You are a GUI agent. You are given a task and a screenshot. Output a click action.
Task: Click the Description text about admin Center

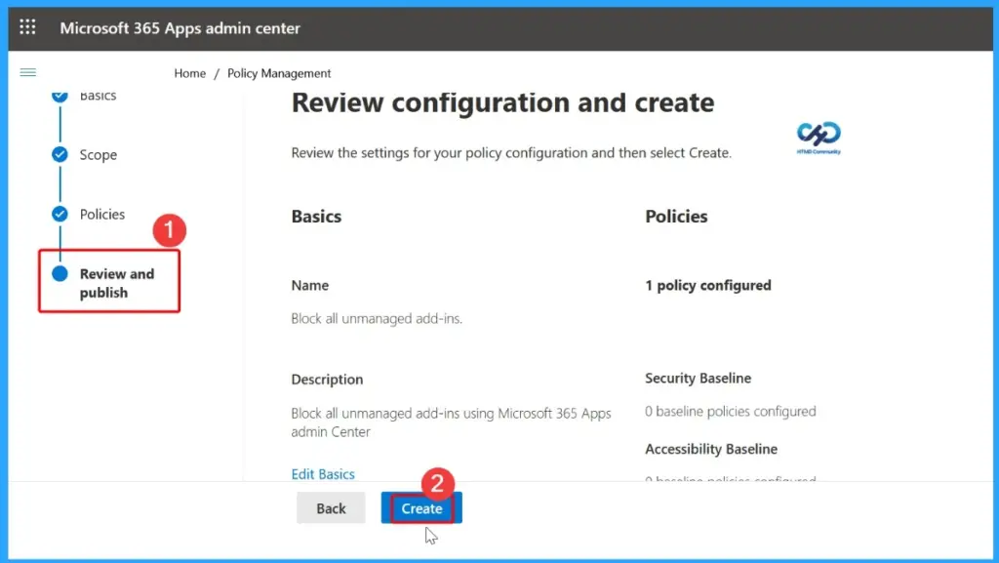pos(451,422)
